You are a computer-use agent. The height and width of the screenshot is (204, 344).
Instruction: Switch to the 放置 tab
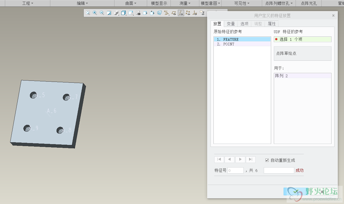217,24
